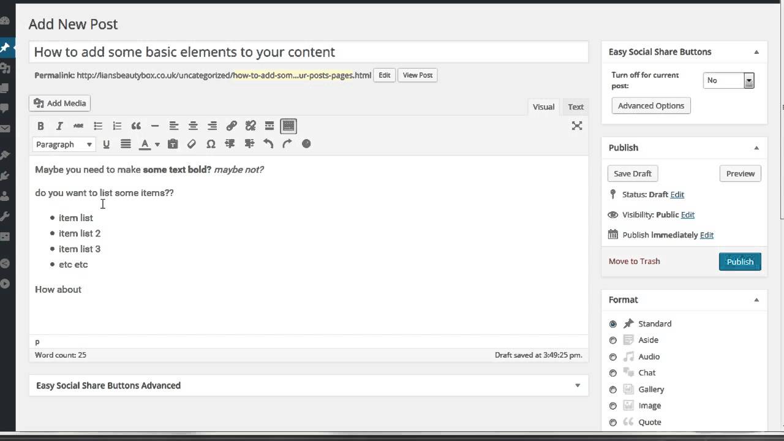
Task: Insert the Read More tag
Action: point(269,126)
